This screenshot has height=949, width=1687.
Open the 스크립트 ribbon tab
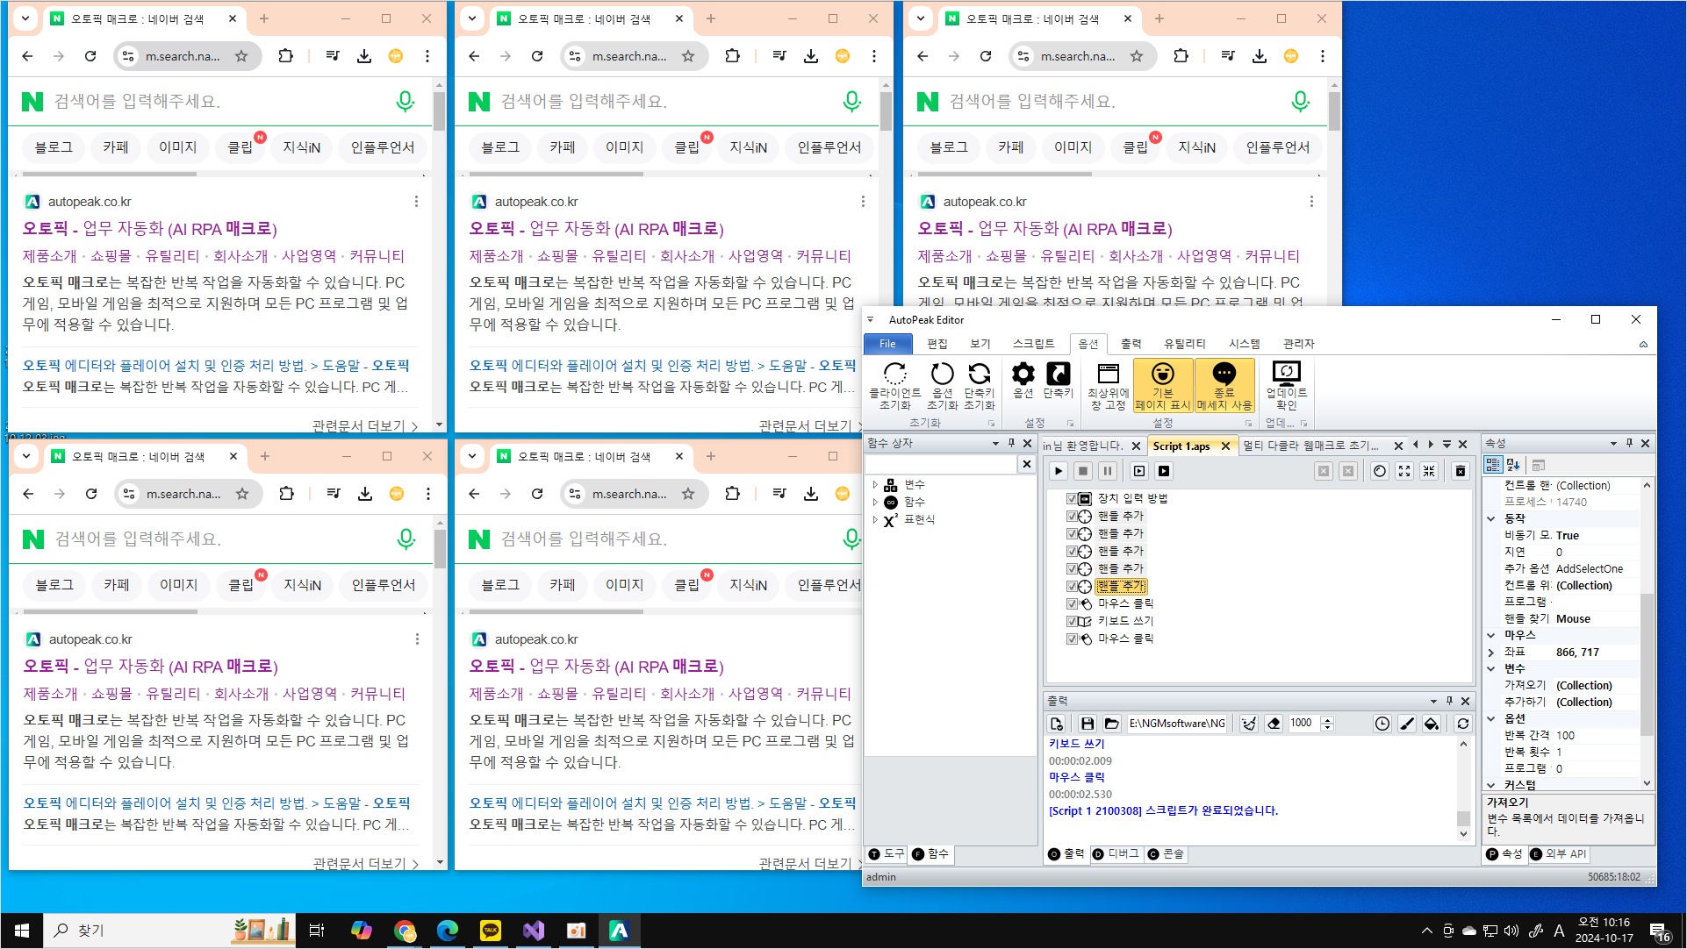pos(1033,344)
